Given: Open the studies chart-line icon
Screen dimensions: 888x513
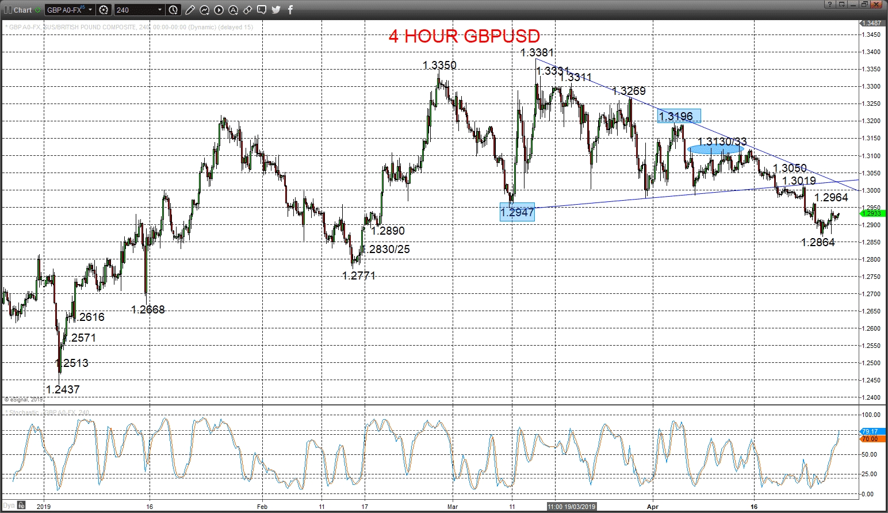Looking at the screenshot, I should tap(205, 10).
